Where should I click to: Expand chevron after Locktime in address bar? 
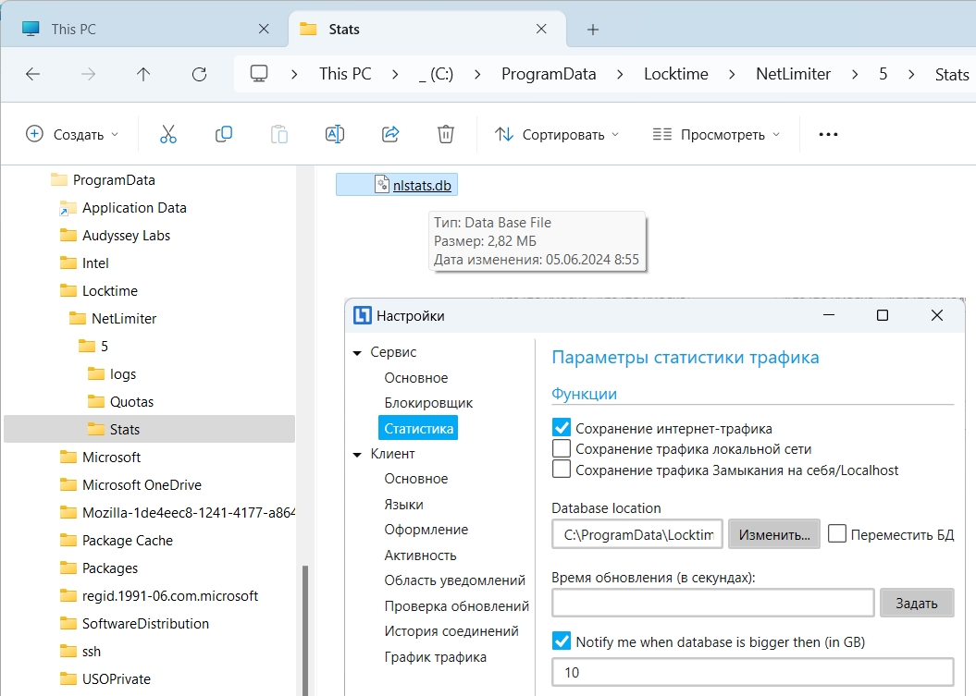coord(732,75)
